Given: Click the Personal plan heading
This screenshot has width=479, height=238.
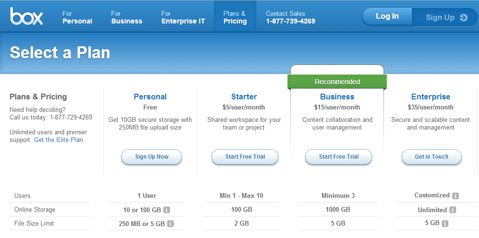Looking at the screenshot, I should tap(150, 97).
